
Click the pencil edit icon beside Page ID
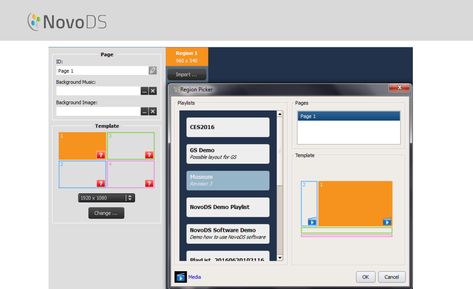click(152, 71)
